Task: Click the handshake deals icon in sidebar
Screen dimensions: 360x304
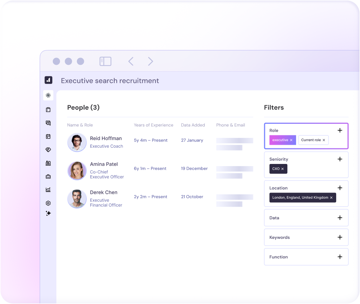Action: coord(48,150)
